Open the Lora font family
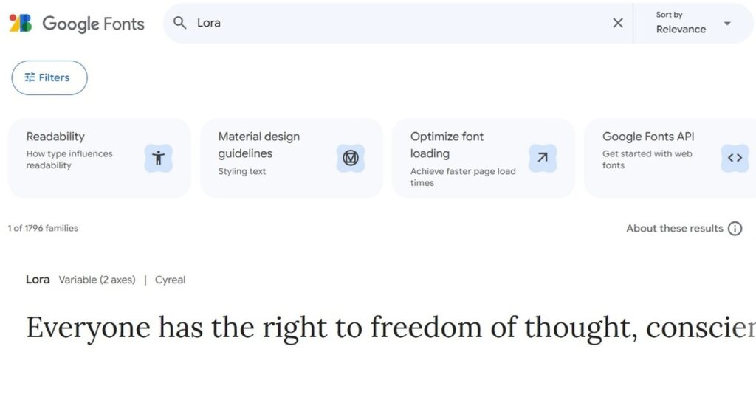The width and height of the screenshot is (756, 397). (38, 280)
